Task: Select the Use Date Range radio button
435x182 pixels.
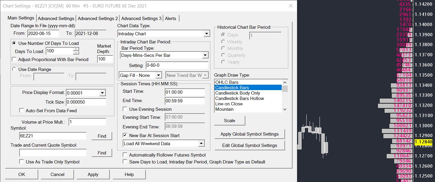Action: pos(14,69)
